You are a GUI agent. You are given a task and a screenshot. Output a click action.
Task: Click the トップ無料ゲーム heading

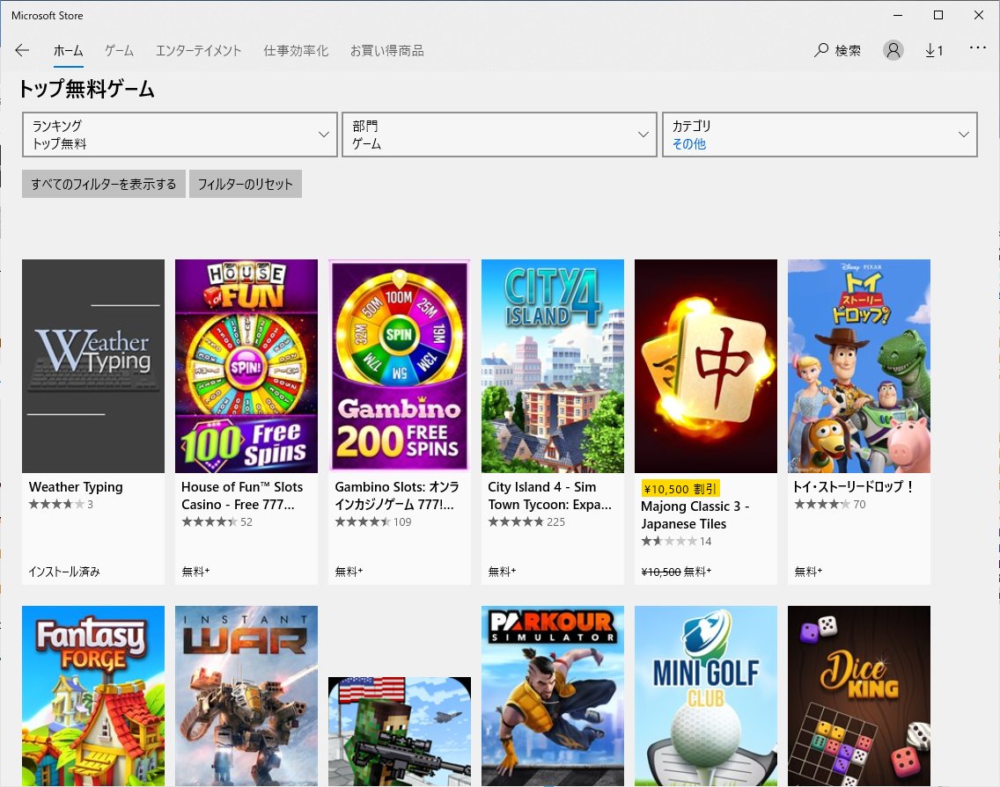pos(87,89)
